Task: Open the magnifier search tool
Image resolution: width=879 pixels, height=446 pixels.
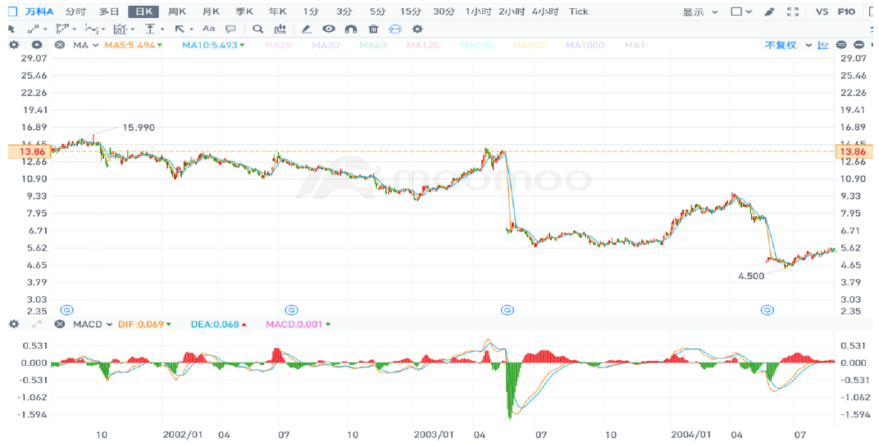Action: click(x=257, y=29)
